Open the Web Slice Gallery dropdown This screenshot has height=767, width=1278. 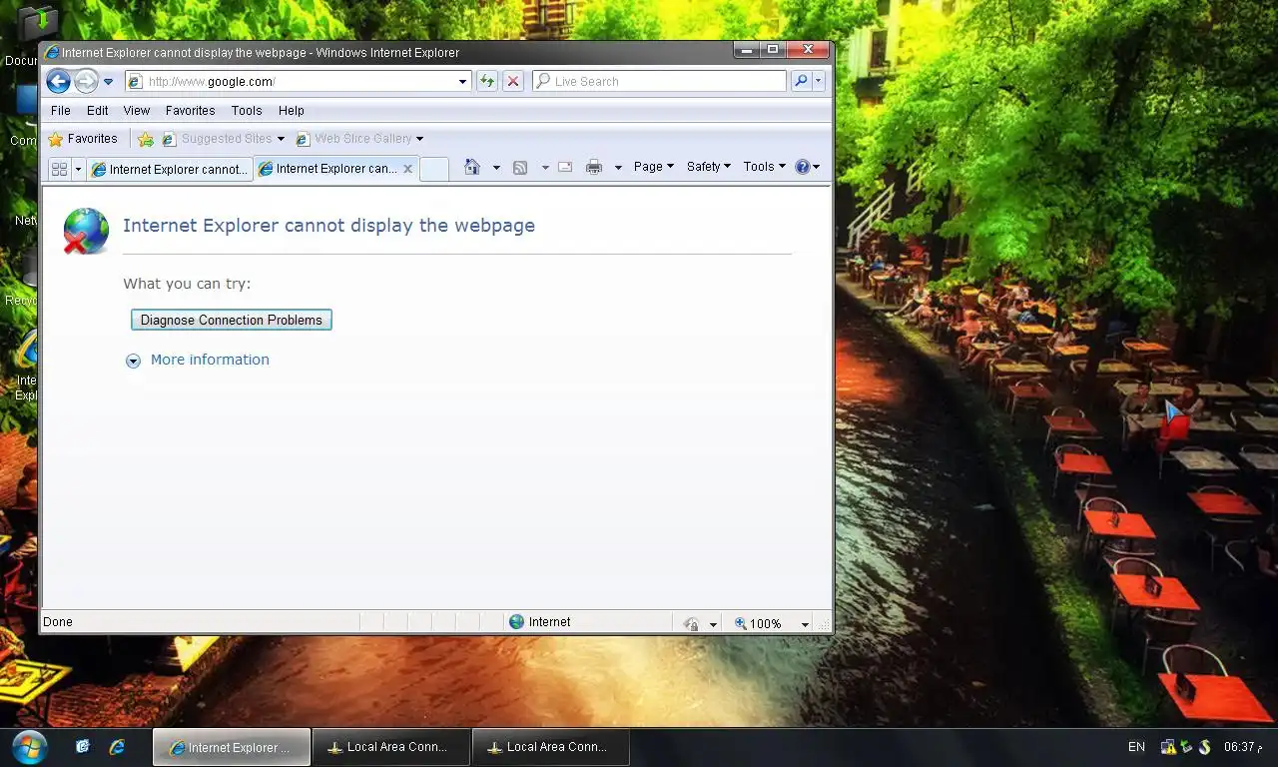click(359, 139)
